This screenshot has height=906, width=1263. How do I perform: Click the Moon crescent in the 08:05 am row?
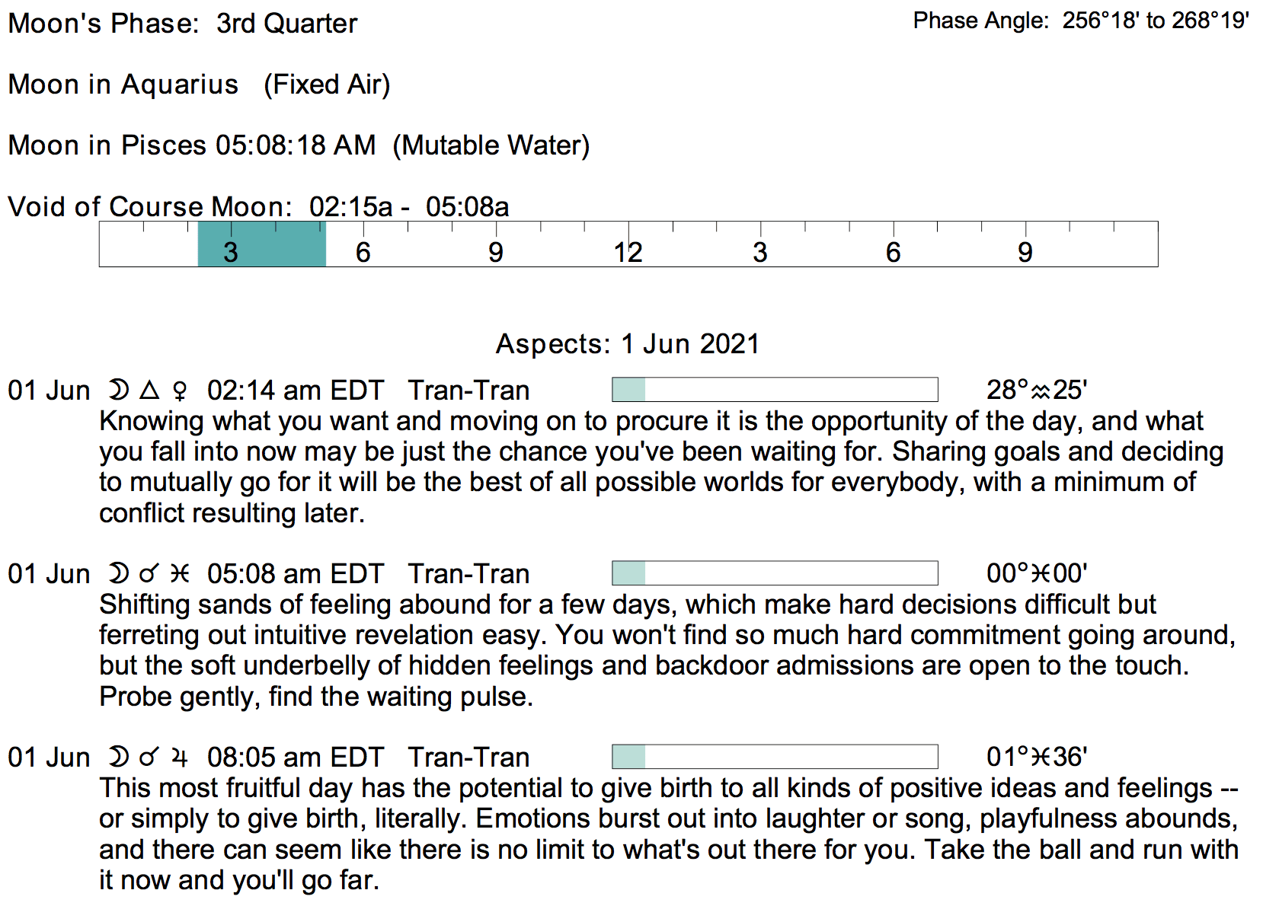[118, 758]
